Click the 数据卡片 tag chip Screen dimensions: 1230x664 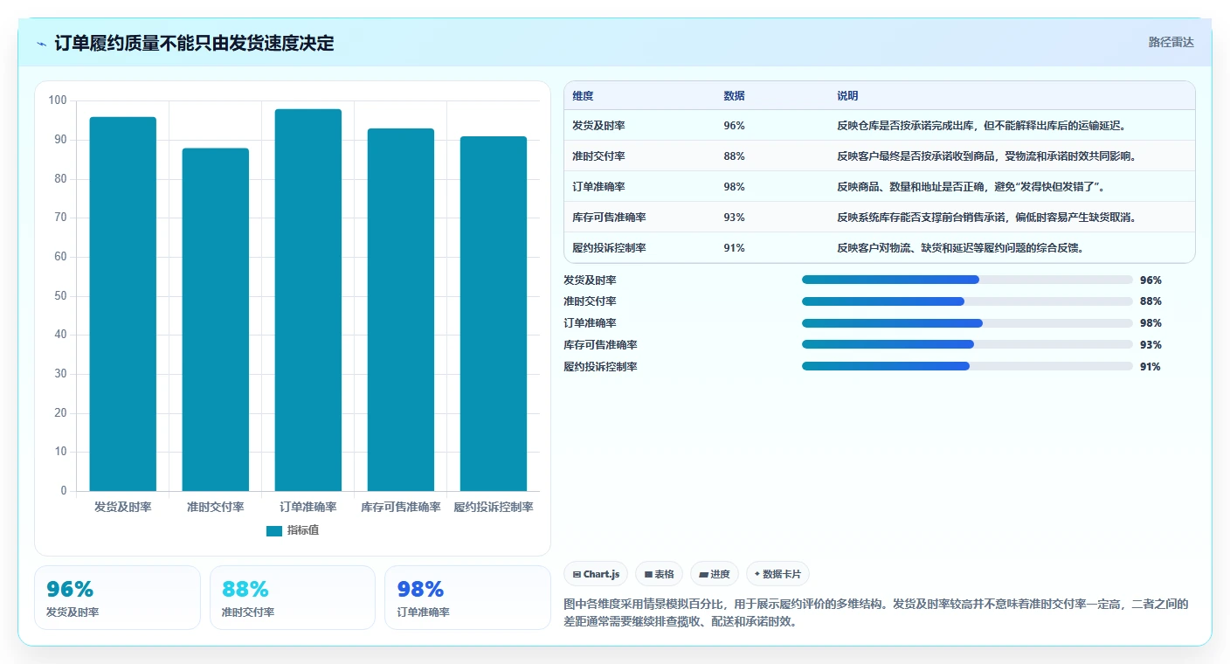(x=777, y=574)
